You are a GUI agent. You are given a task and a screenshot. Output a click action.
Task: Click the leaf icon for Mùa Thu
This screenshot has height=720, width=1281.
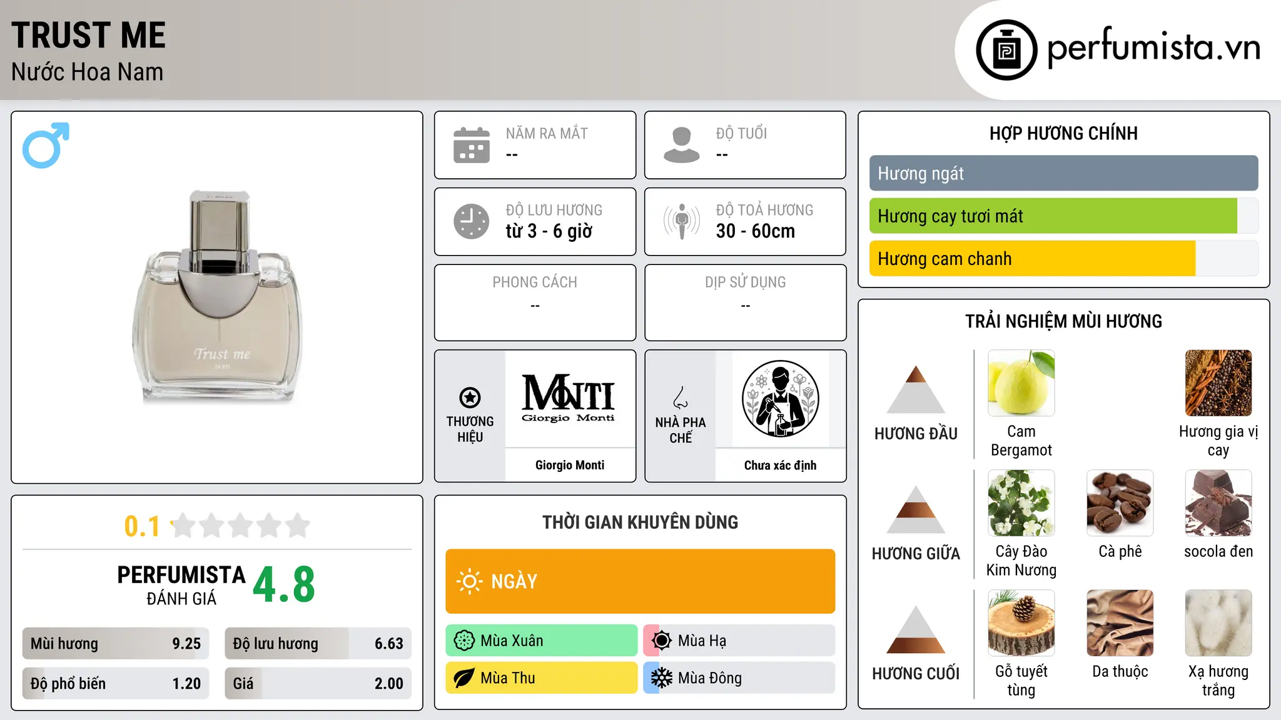click(x=464, y=678)
